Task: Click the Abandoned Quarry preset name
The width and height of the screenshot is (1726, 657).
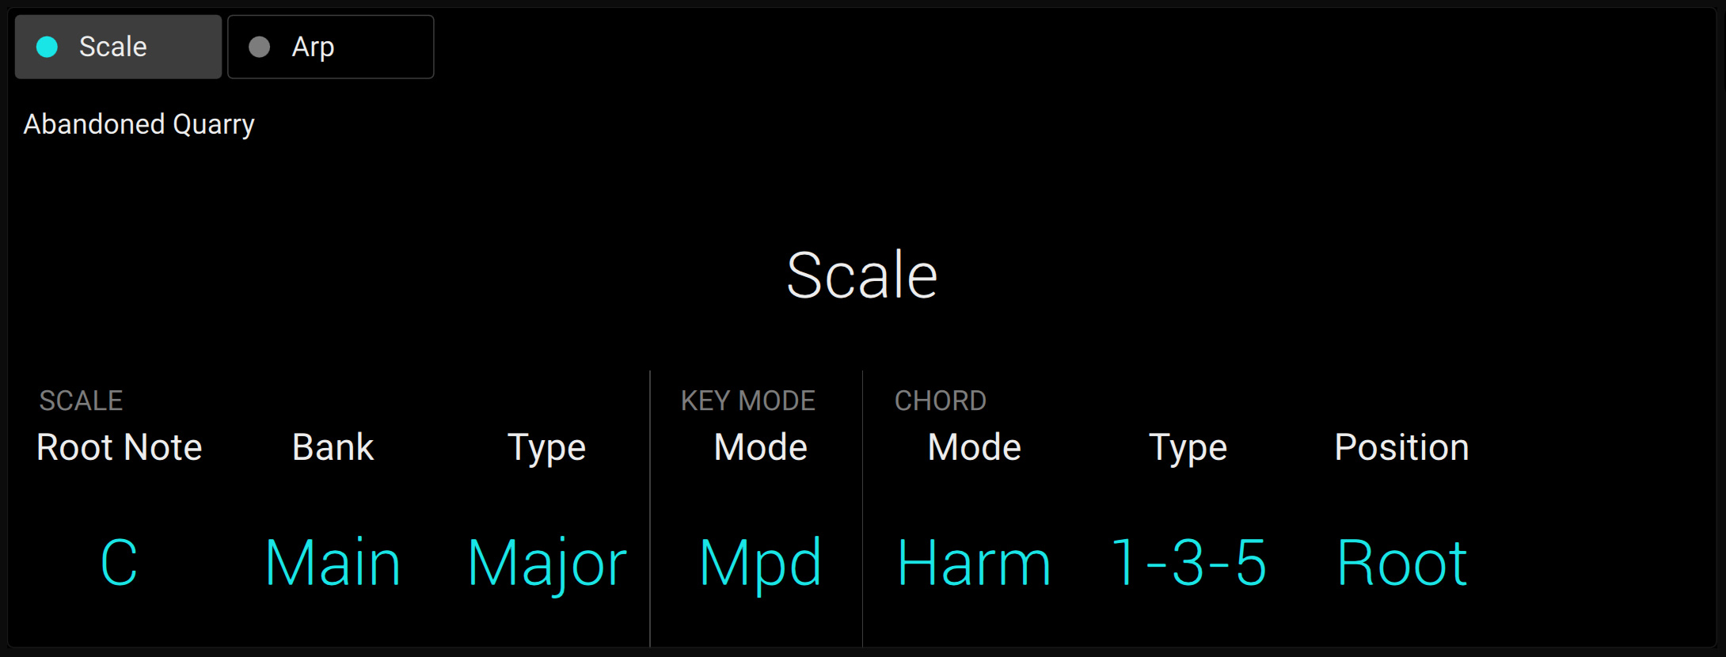Action: pos(139,123)
